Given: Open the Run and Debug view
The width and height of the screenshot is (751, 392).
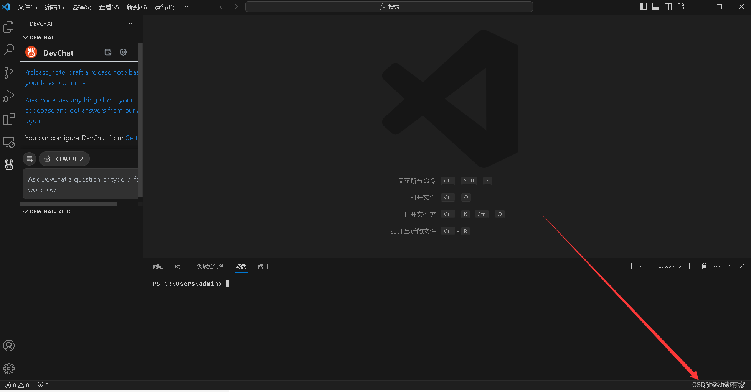Looking at the screenshot, I should tap(9, 96).
